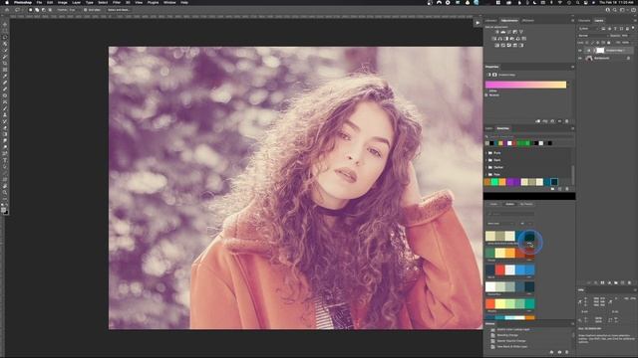Viewport: 638px width, 358px height.
Task: Open the Window menu
Action: click(169, 2)
